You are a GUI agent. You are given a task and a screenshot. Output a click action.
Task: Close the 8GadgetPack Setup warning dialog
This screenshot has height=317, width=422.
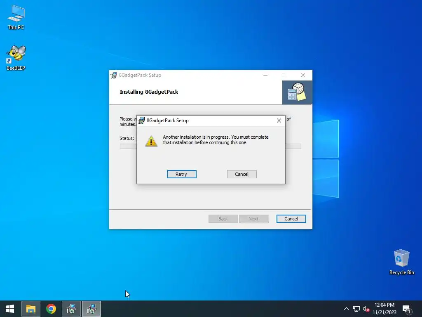pos(279,121)
